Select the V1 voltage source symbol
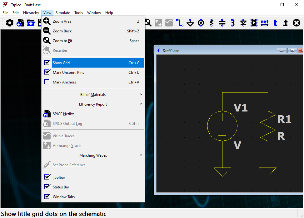The width and height of the screenshot is (304, 218). coord(222,126)
